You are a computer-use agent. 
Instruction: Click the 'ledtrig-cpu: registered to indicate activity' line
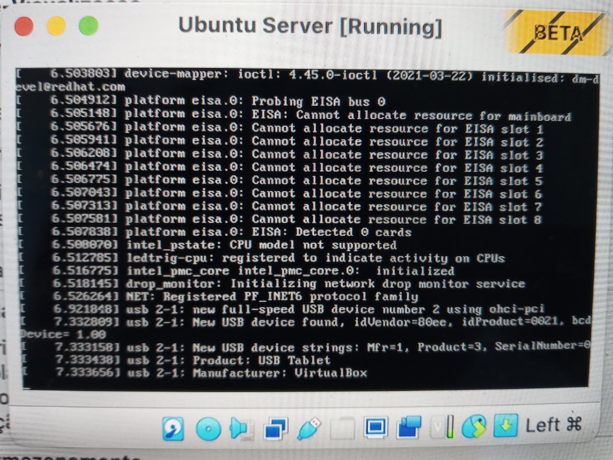261,258
